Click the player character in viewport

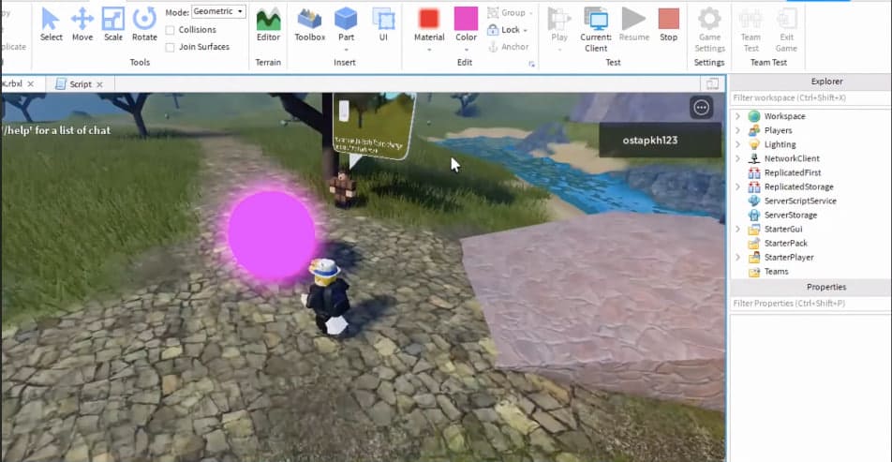coord(328,296)
